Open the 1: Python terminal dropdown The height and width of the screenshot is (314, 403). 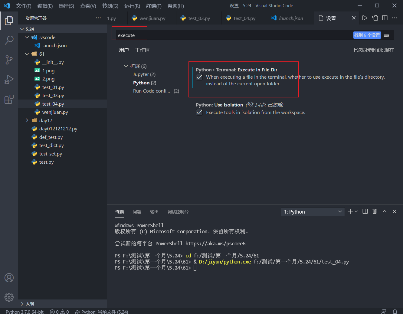coord(313,211)
